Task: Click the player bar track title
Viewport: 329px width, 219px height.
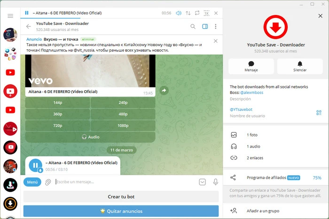Action: coord(67,13)
